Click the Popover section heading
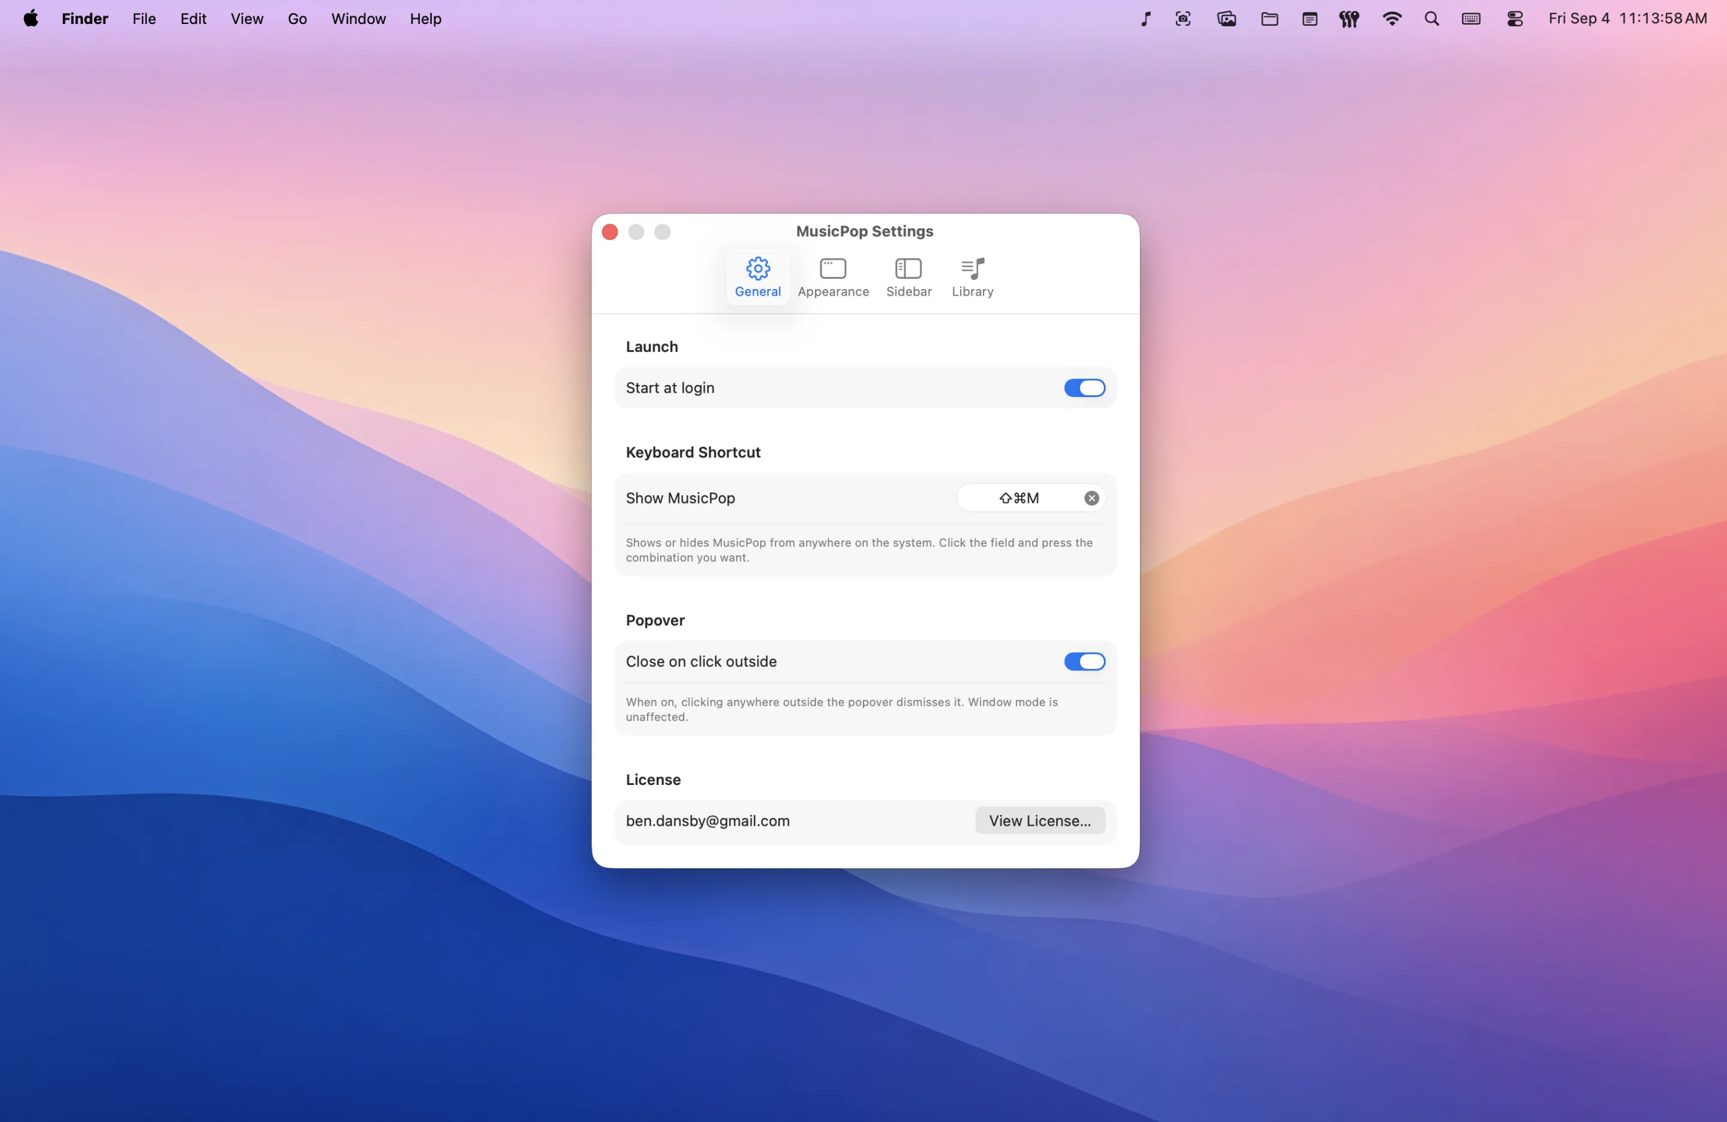This screenshot has width=1727, height=1122. click(x=654, y=620)
